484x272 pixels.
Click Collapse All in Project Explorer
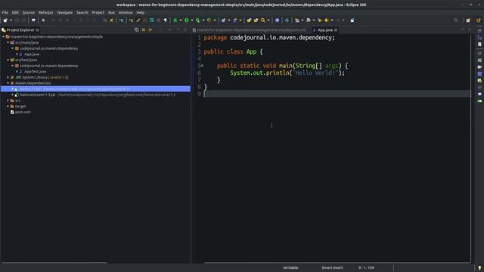click(136, 30)
